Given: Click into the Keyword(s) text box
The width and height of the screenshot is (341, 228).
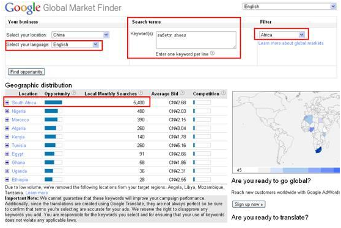Looking at the screenshot, I should tap(196, 40).
